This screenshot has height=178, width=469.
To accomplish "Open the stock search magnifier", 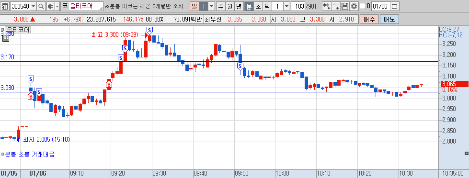I will click(41, 6).
